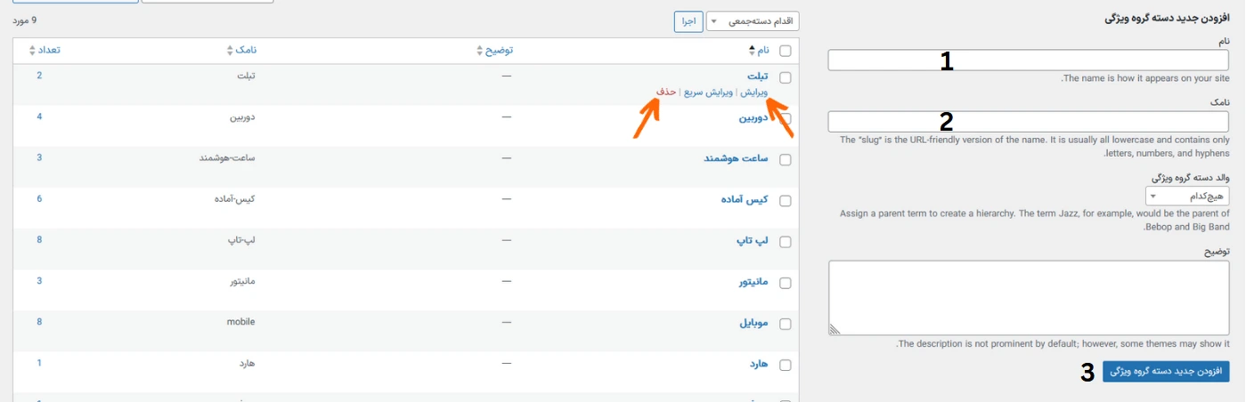The width and height of the screenshot is (1246, 402).
Task: Open the کیس آماده category link
Action: coord(745,199)
